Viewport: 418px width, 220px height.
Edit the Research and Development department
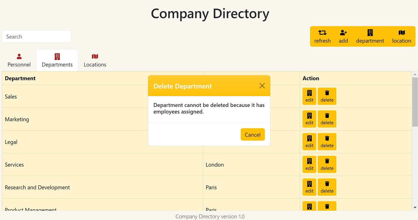tap(309, 187)
